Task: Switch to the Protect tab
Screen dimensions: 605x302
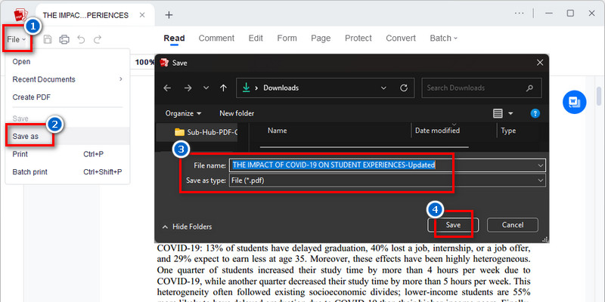Action: [x=358, y=39]
